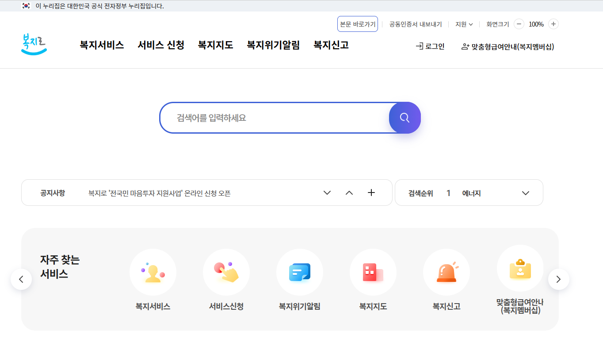The width and height of the screenshot is (603, 339).
Task: Click the Bokjiro logo
Action: tap(34, 44)
